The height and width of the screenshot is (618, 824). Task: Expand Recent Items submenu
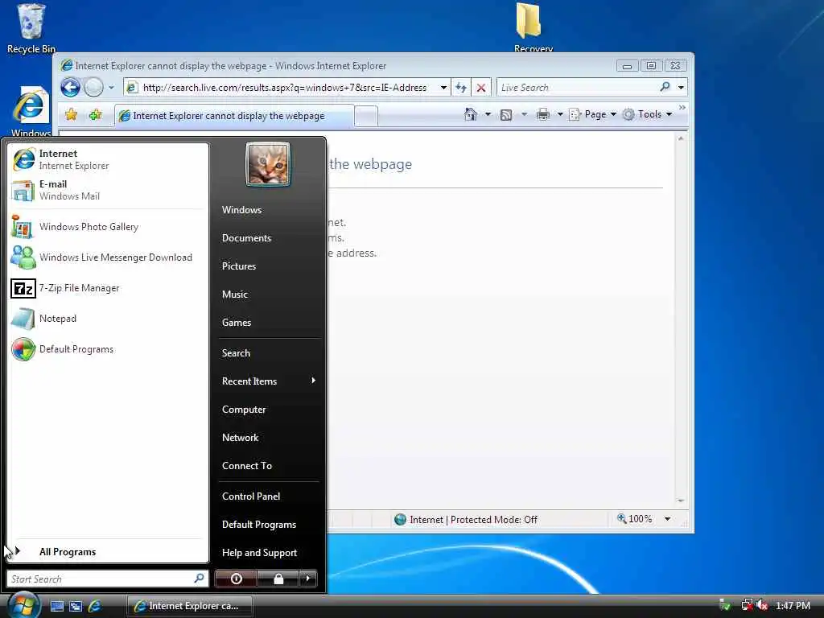269,381
